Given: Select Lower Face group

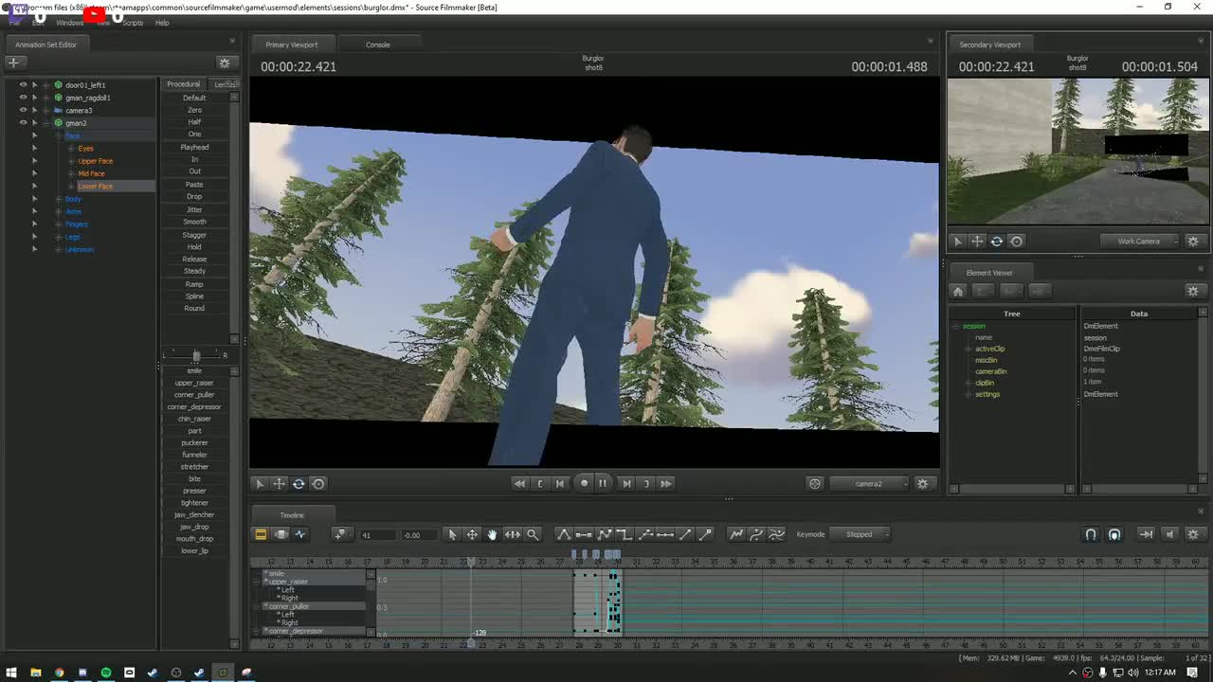Looking at the screenshot, I should coord(95,187).
